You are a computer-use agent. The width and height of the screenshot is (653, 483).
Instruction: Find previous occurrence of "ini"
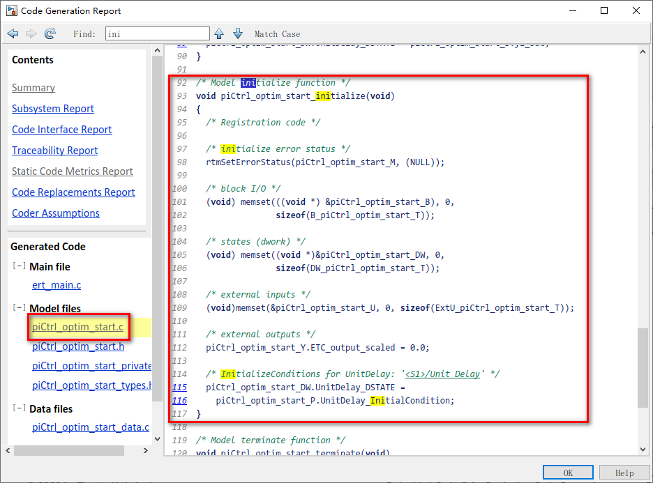tap(220, 33)
